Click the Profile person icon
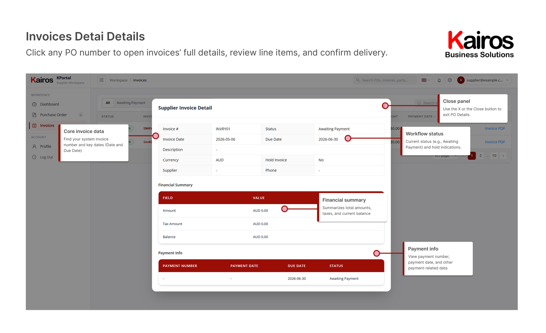 coord(34,146)
